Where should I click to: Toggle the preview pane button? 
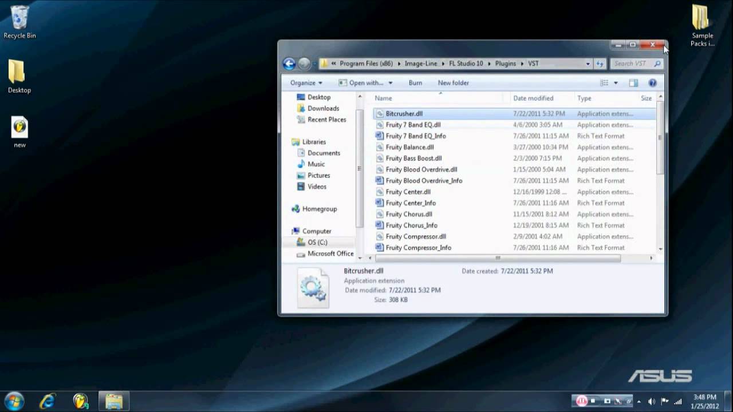633,83
